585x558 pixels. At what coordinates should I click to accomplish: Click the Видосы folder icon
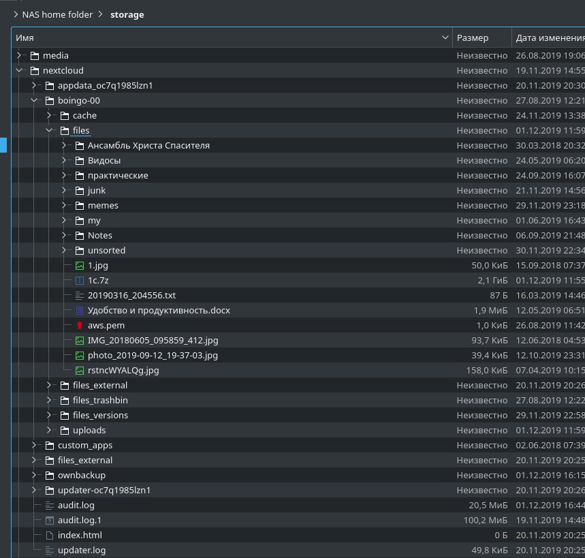(x=80, y=161)
